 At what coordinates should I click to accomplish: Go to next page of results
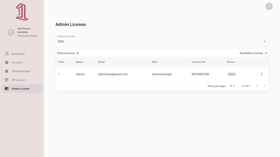coord(264,86)
